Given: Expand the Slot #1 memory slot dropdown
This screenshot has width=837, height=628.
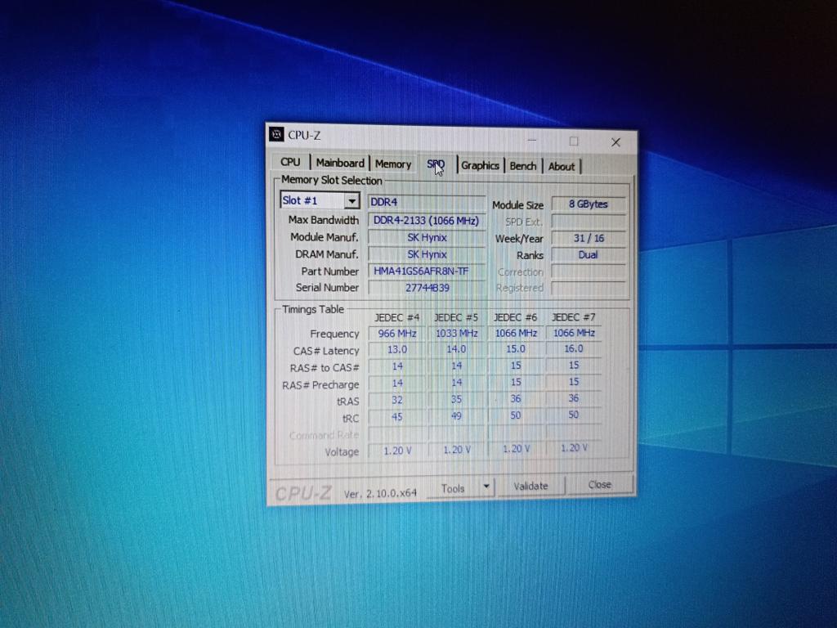Looking at the screenshot, I should (351, 201).
